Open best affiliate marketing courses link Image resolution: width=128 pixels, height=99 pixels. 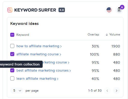[x=42, y=70]
